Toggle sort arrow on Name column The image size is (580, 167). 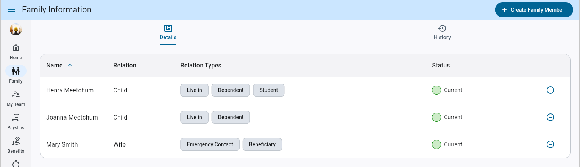tap(70, 66)
